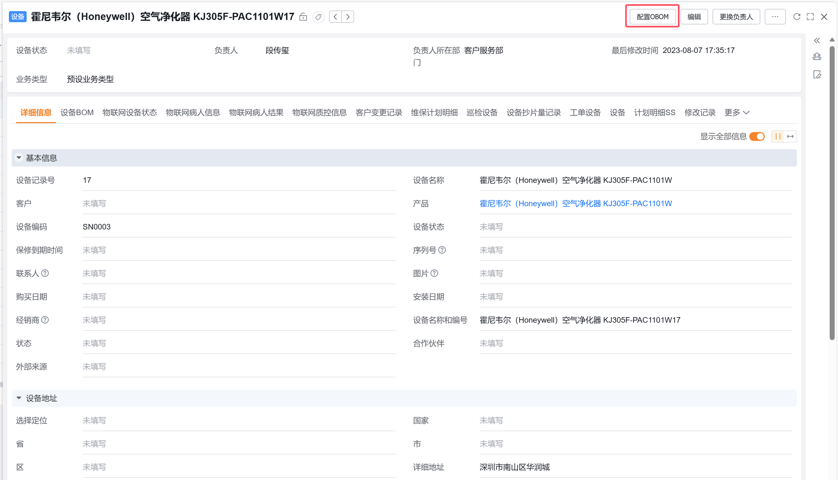Image resolution: width=838 pixels, height=480 pixels.
Task: Collapse the 设备地址 section
Action: click(19, 398)
